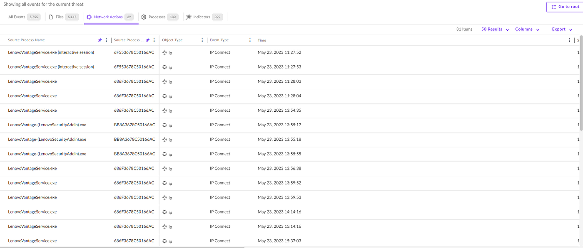Sort by the Source Process Name header
Image resolution: width=583 pixels, height=248 pixels.
[26, 40]
